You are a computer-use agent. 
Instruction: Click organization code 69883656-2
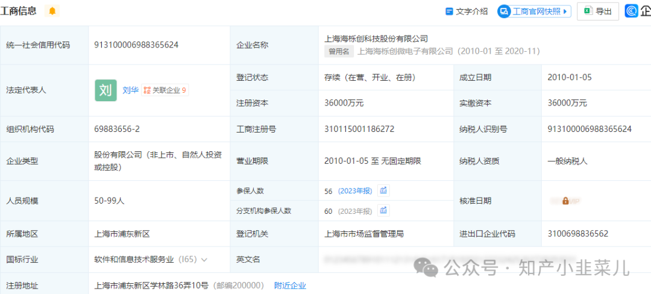coord(117,129)
